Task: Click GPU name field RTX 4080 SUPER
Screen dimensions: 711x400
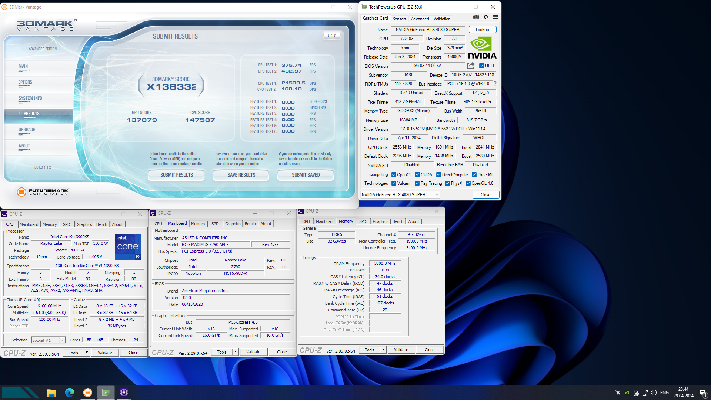Action: pyautogui.click(x=427, y=30)
